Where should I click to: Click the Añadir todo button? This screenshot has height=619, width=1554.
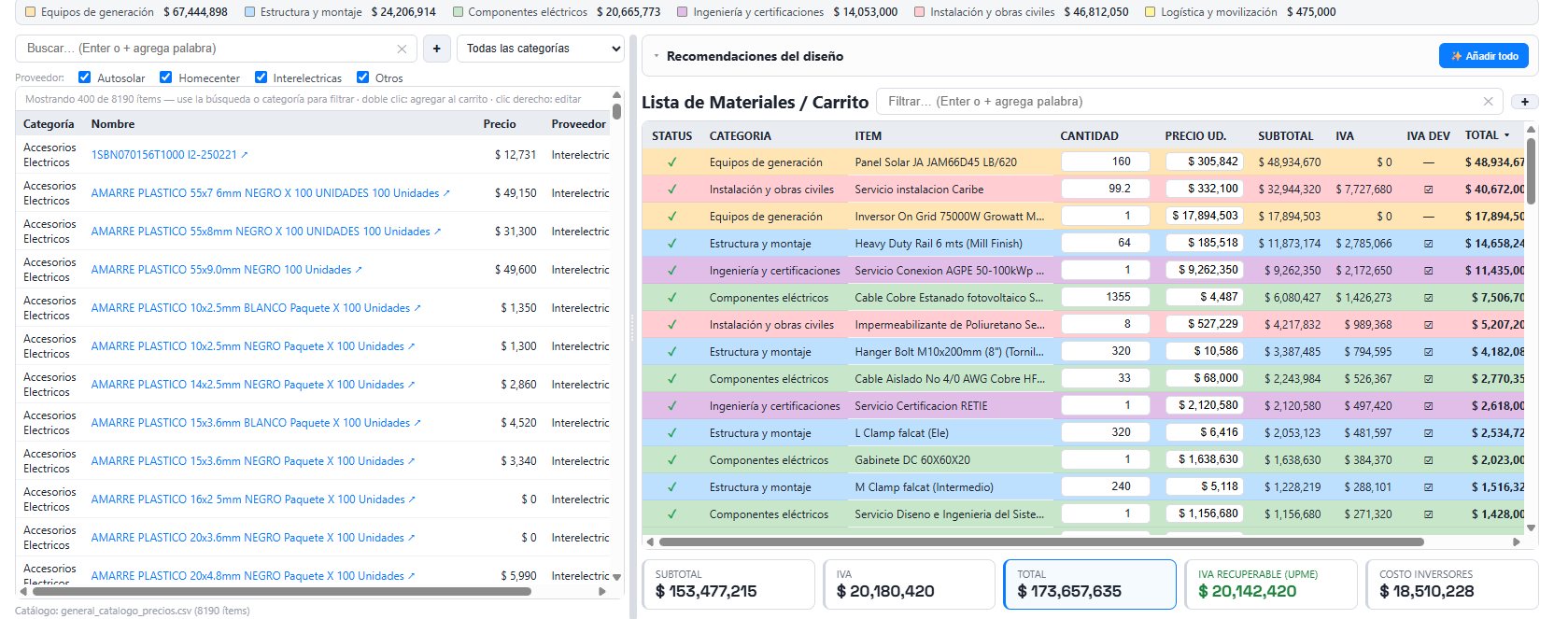point(1484,56)
